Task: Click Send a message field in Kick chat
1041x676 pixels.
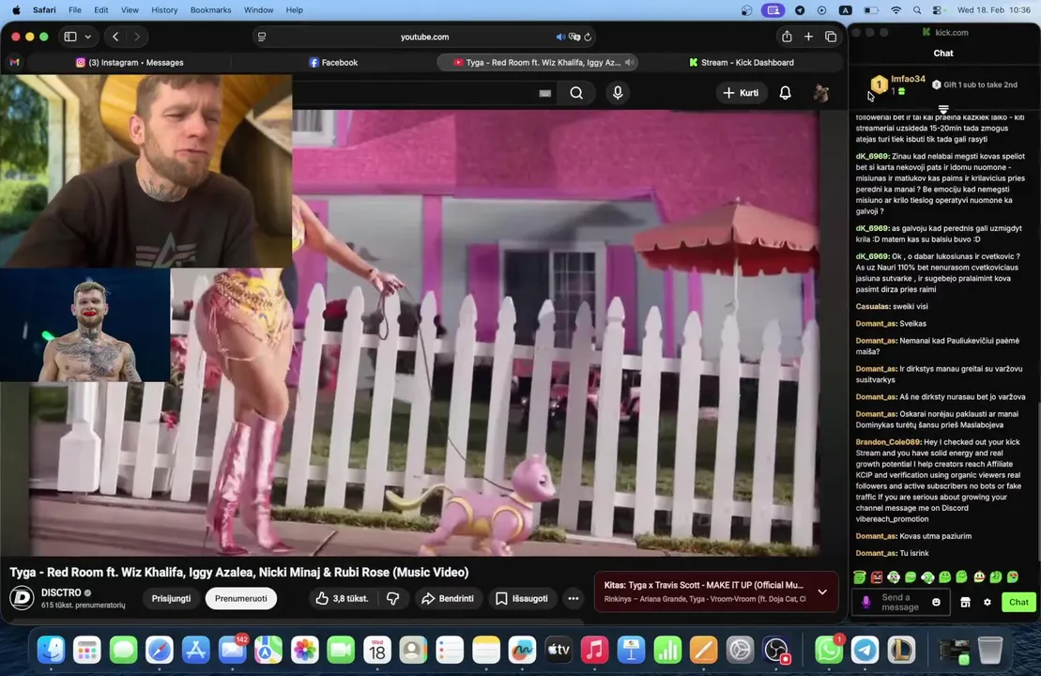Action: click(x=901, y=602)
